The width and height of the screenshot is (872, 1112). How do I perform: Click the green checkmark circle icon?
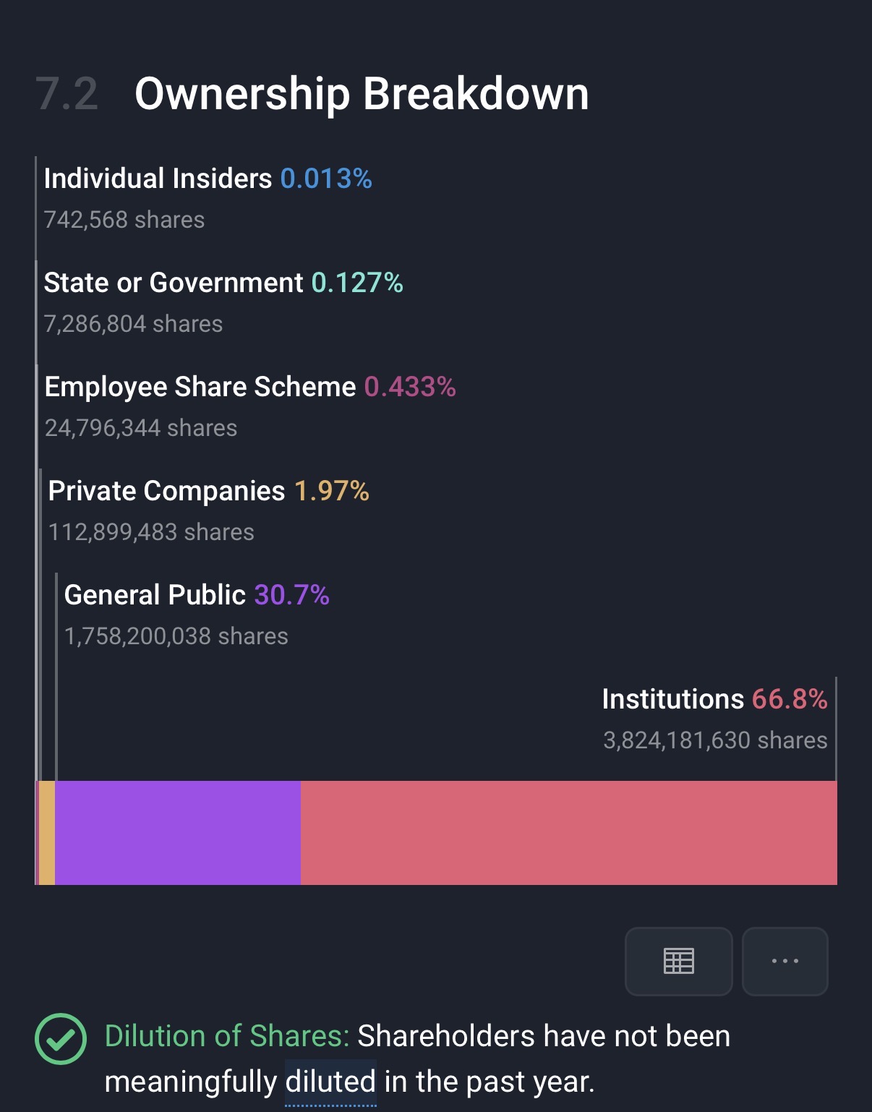pos(61,1038)
